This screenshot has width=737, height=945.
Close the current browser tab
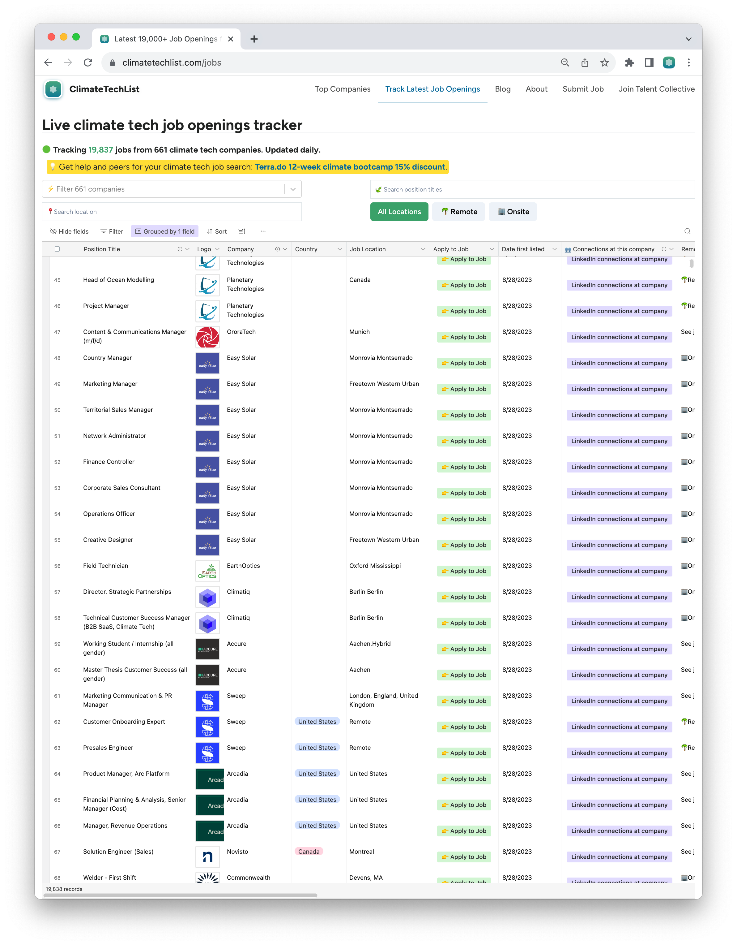point(230,39)
